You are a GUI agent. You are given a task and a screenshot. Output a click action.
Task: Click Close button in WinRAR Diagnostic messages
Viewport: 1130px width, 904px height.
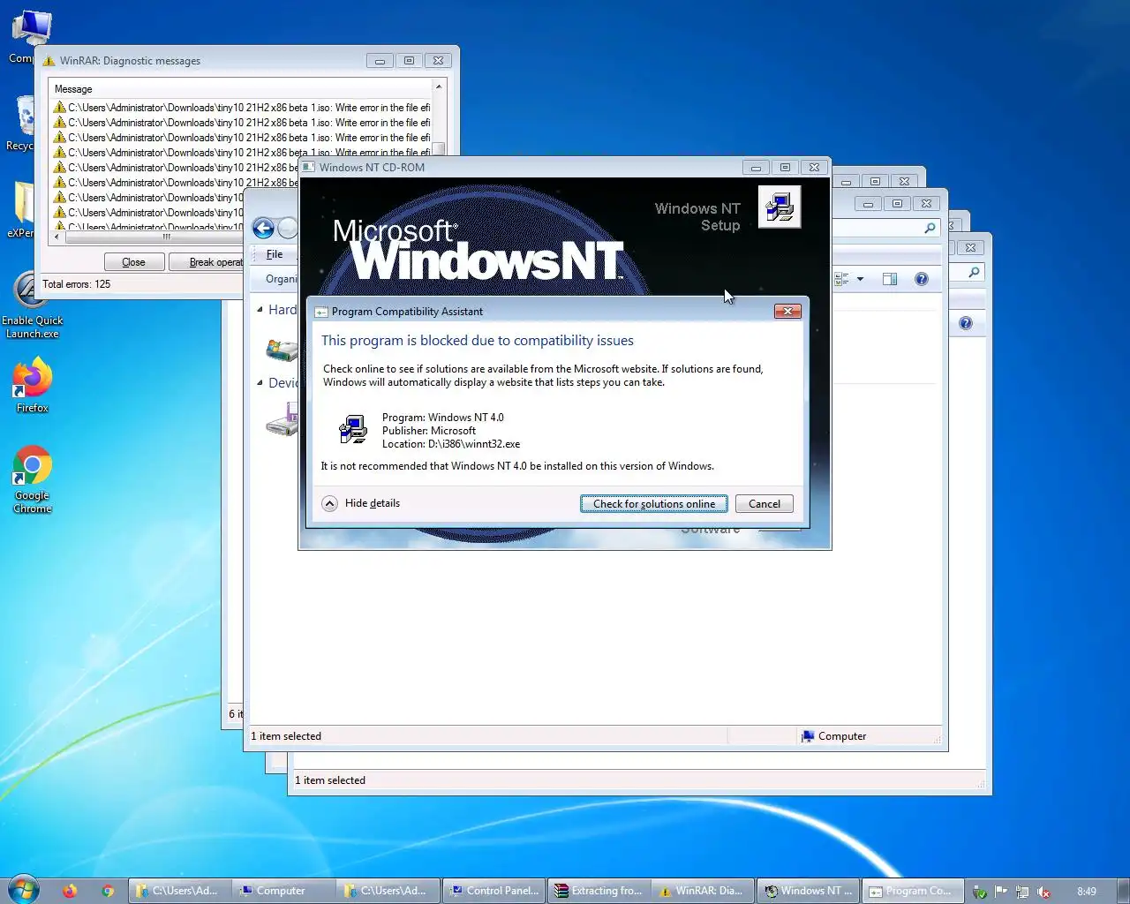click(x=133, y=262)
